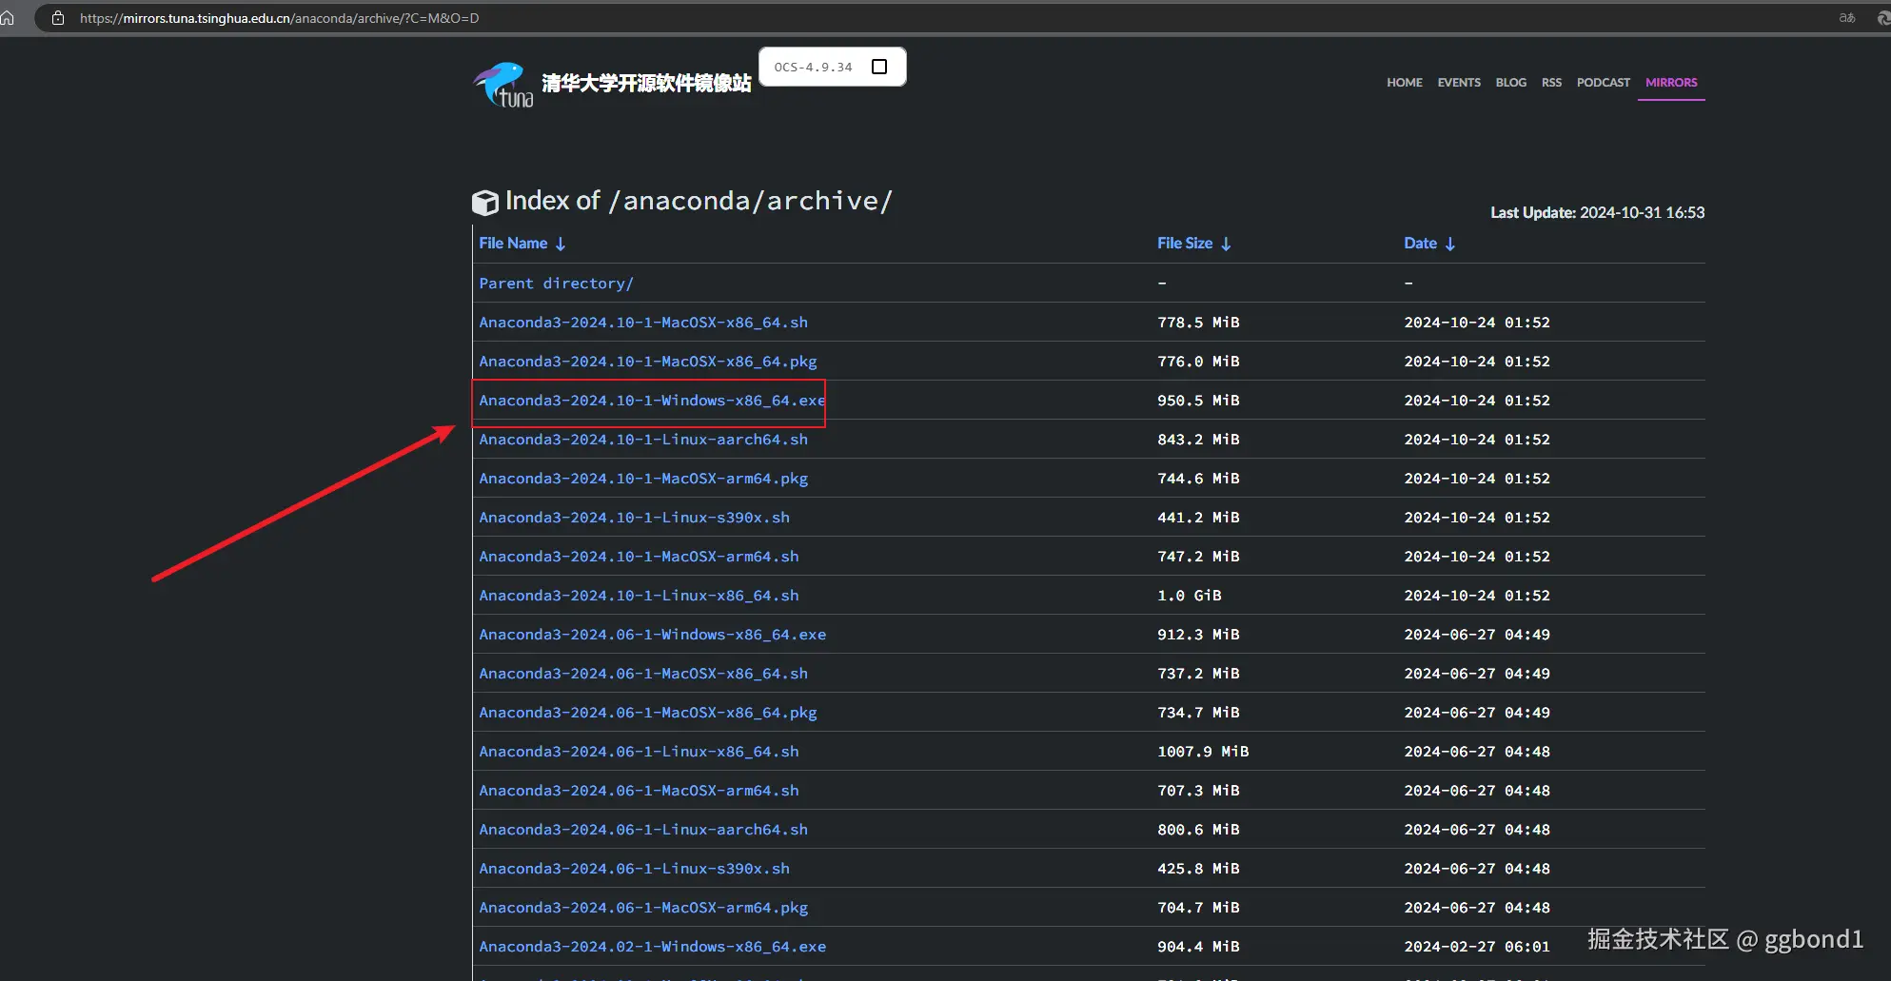1891x981 pixels.
Task: Click the 912.3 MiB file size
Action: [x=1198, y=635]
